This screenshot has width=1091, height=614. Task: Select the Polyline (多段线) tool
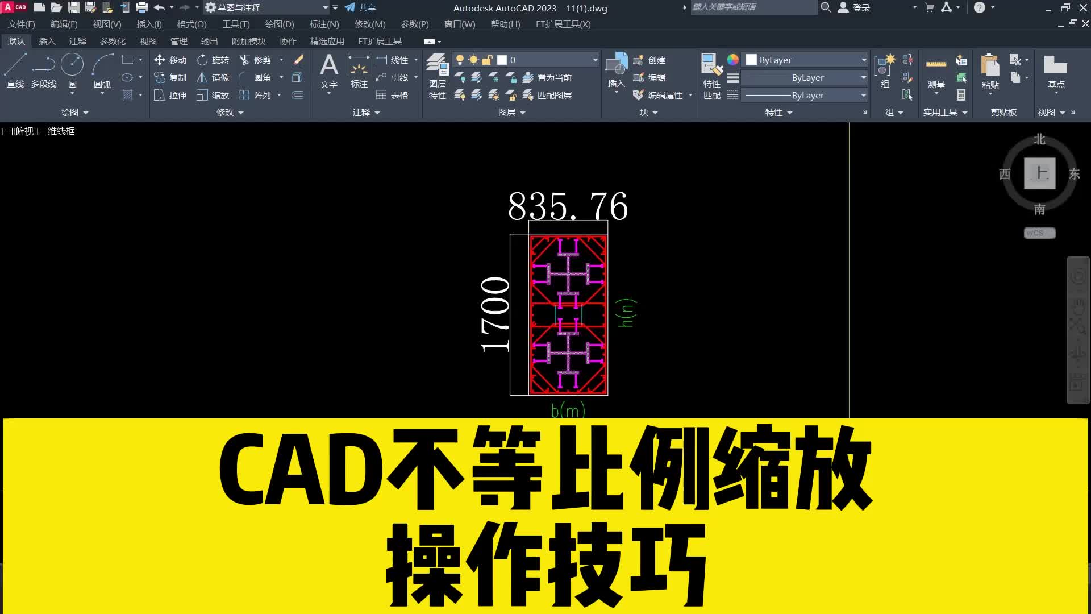(44, 71)
